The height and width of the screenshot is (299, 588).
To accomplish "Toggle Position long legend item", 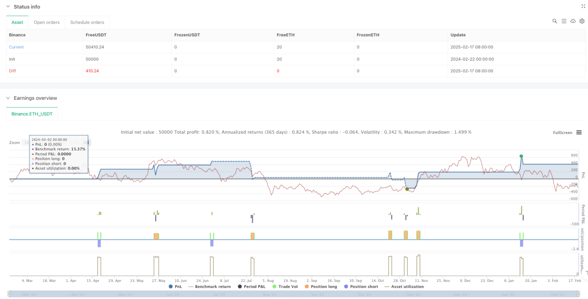I will 321,287.
